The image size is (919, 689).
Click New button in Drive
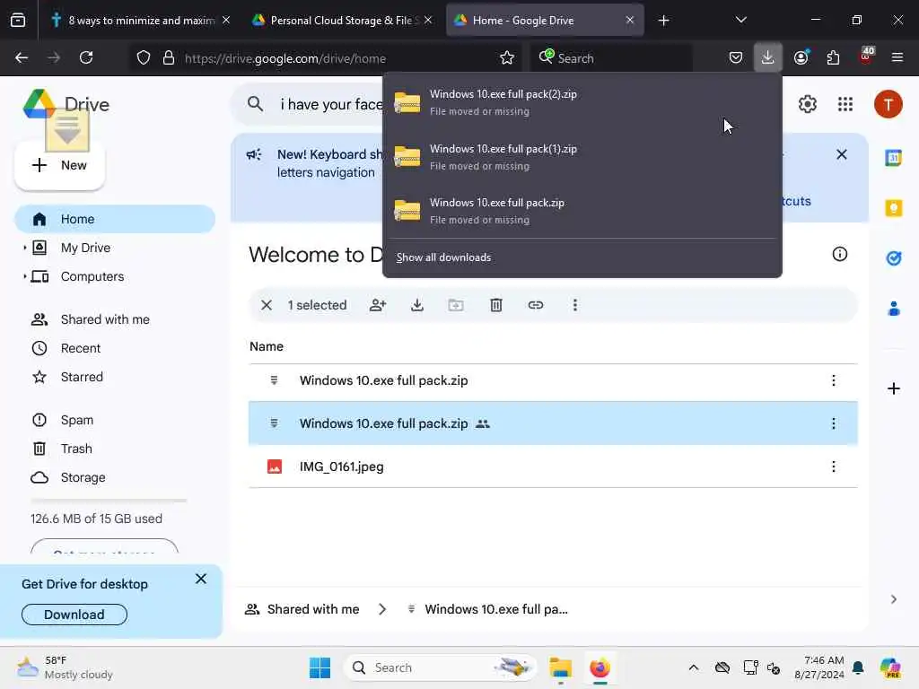[x=59, y=165]
